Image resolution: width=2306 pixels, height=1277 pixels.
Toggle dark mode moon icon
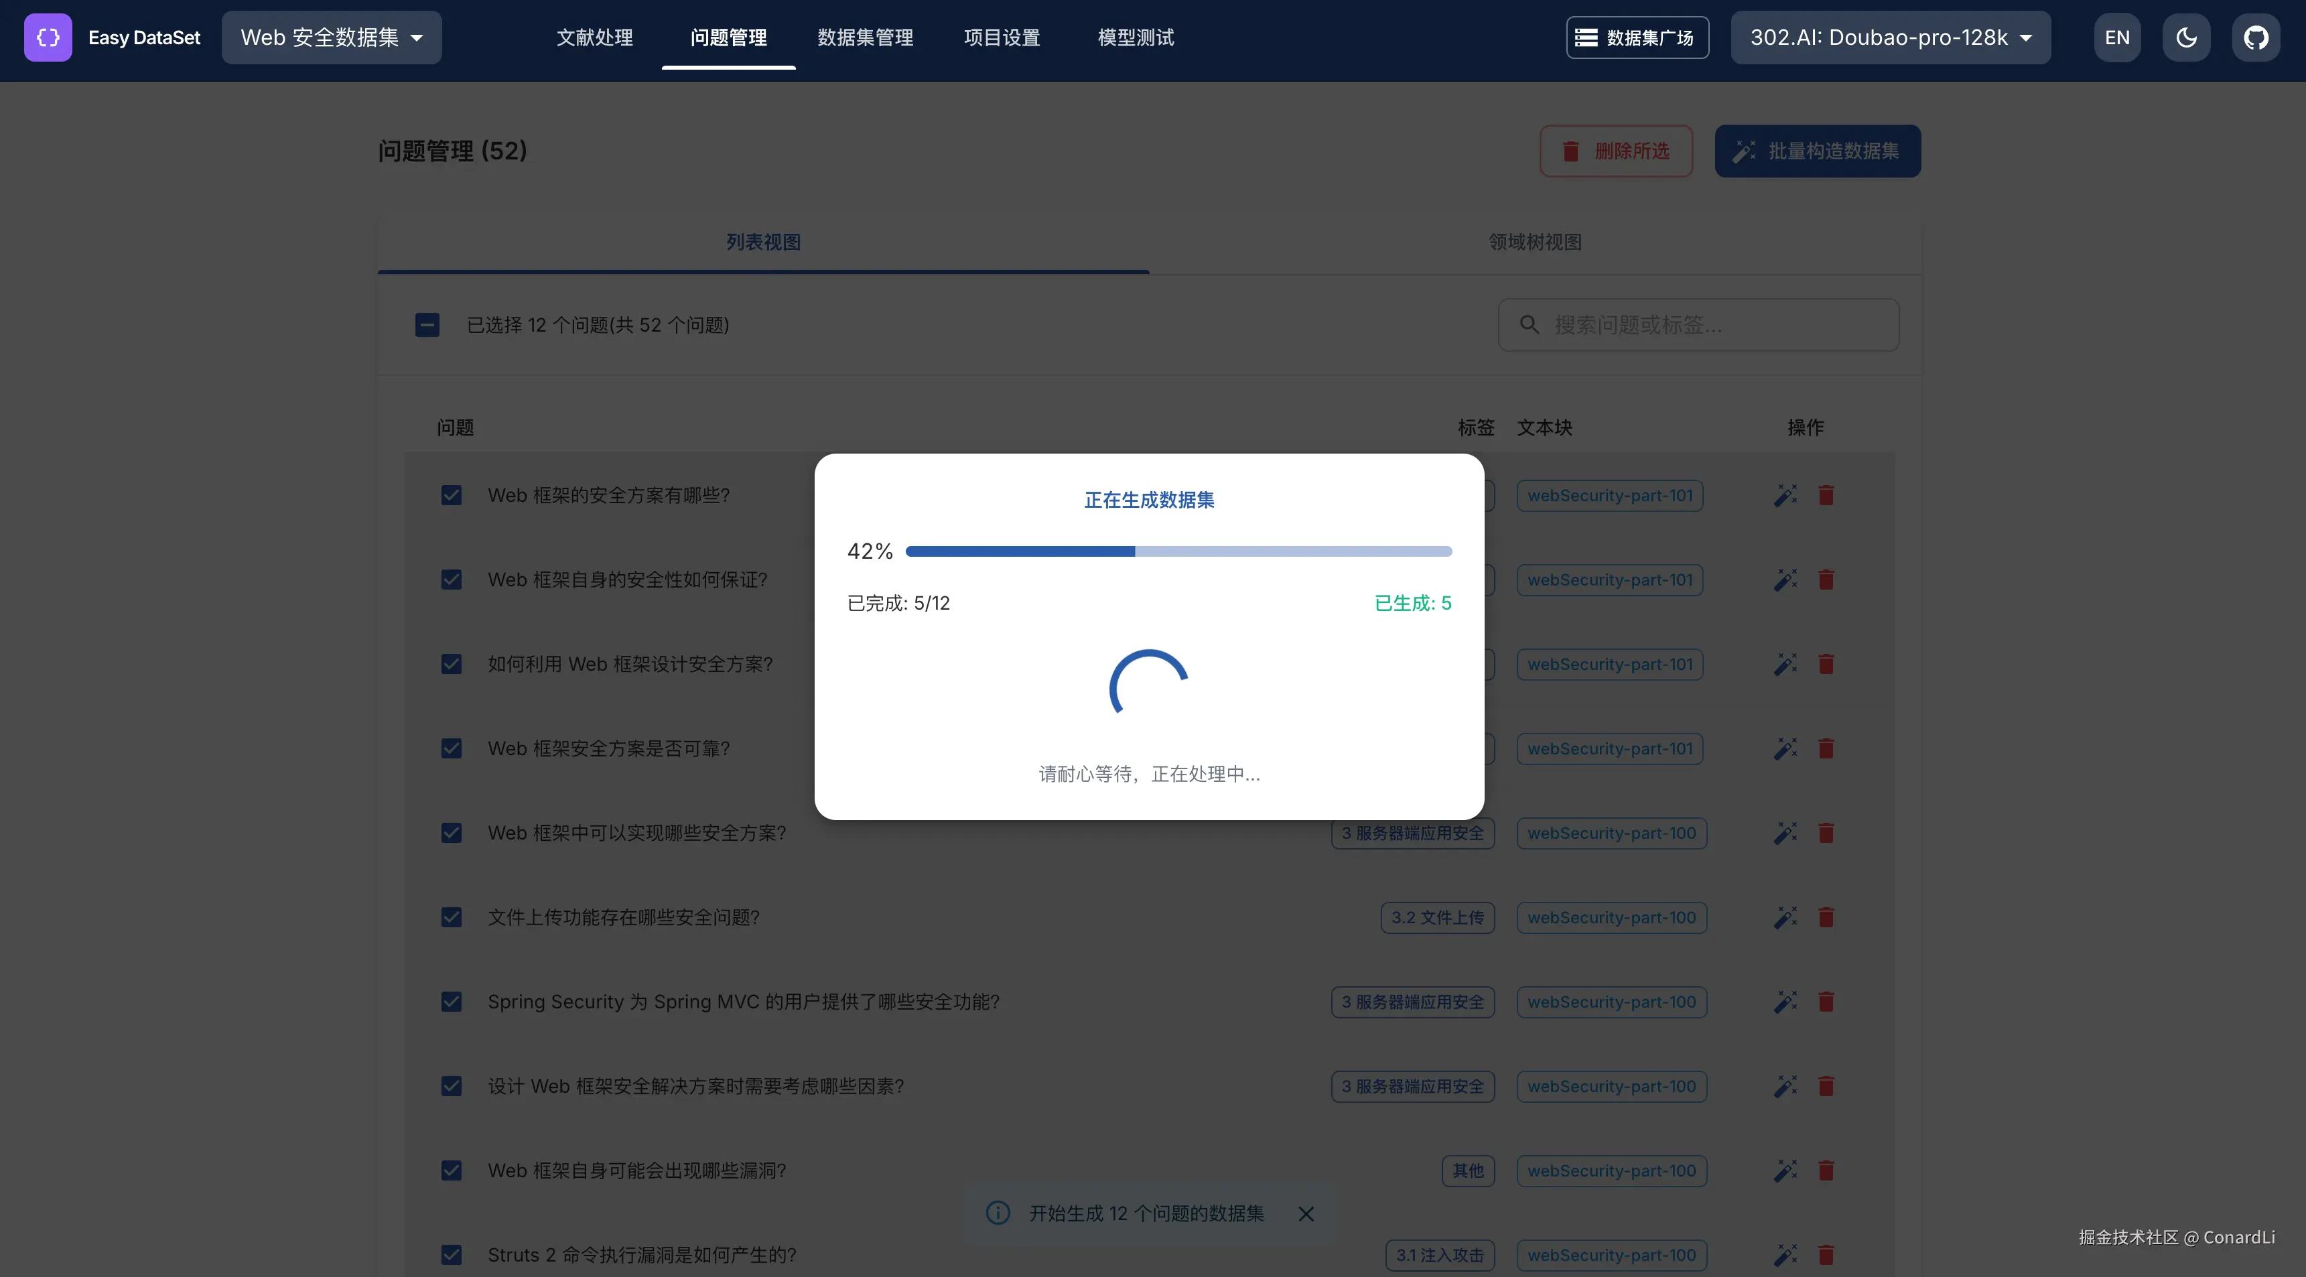[x=2186, y=38]
